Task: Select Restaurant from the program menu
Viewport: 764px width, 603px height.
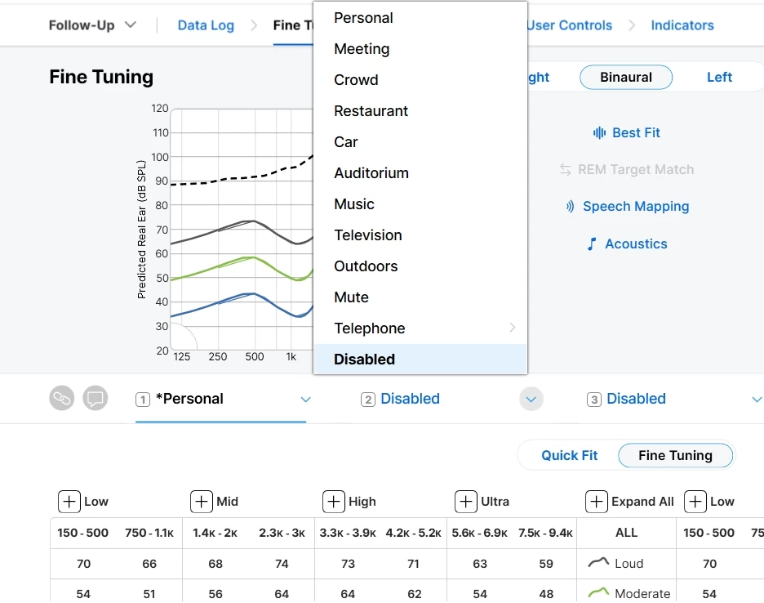Action: (371, 110)
